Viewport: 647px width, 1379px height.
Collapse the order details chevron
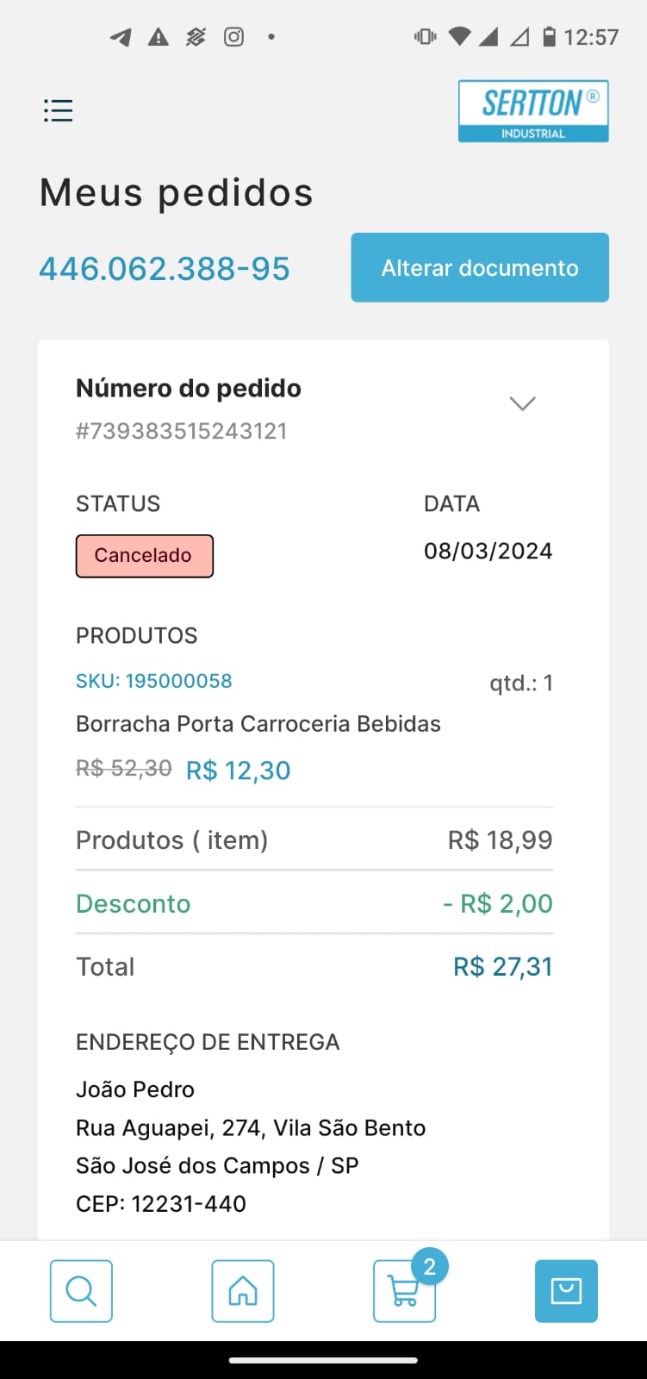point(523,403)
